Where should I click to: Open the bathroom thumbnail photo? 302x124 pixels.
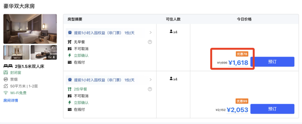[16, 52]
